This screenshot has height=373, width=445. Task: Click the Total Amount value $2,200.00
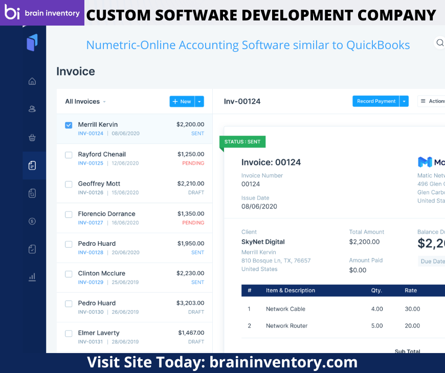click(364, 242)
